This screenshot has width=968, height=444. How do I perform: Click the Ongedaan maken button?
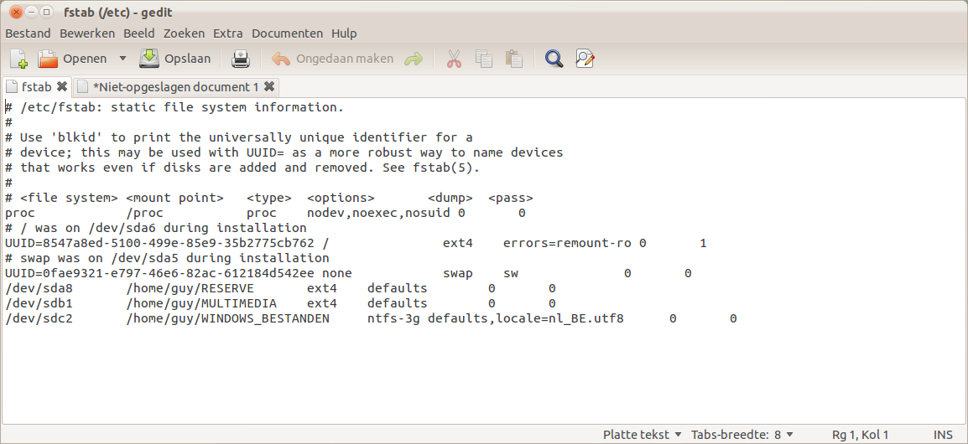(333, 59)
